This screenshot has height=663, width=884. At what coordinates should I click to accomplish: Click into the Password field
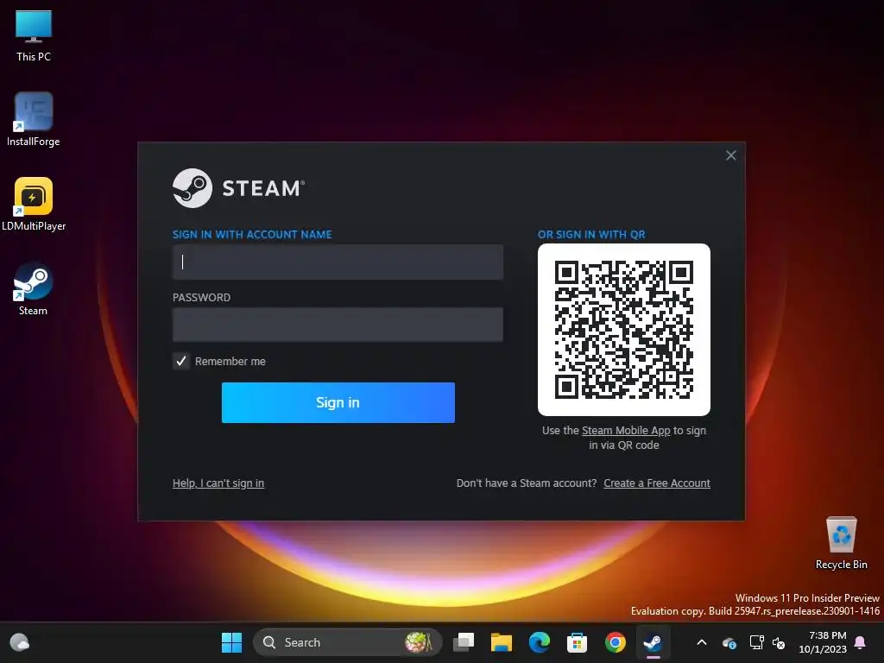tap(338, 325)
